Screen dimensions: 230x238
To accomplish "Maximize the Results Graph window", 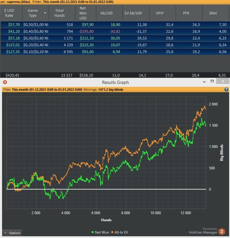I will coord(212,81).
